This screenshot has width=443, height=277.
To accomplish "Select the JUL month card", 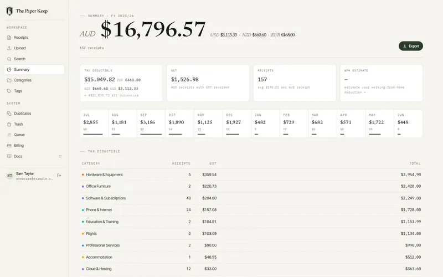I will click(x=94, y=124).
